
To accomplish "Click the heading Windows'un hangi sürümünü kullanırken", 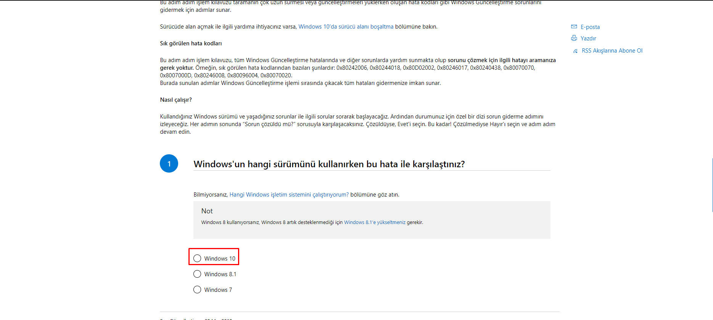I will click(x=329, y=164).
